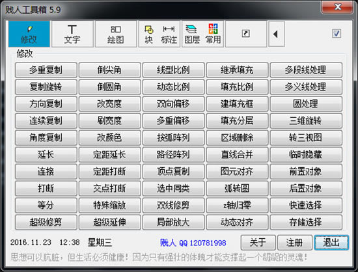Collapse the panel with left triangle arrow
Image resolution: width=358 pixels, height=272 pixels.
click(277, 34)
